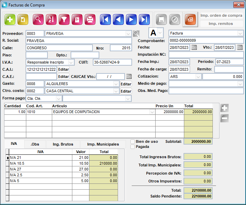Click the orange windows toolbar icon

click(190, 19)
